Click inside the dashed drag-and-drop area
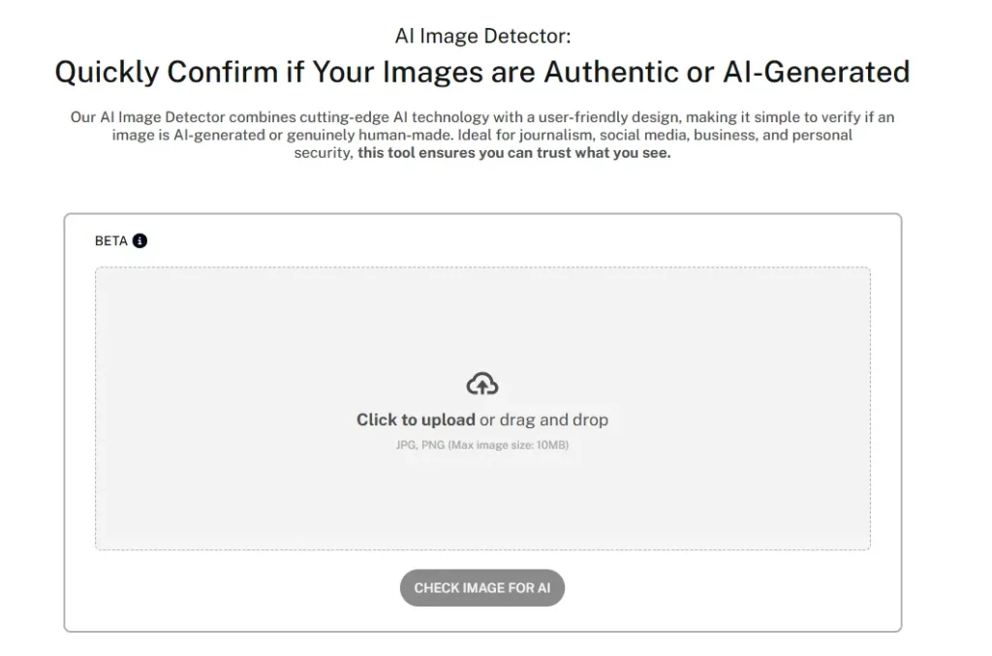This screenshot has width=992, height=656. coord(482,407)
